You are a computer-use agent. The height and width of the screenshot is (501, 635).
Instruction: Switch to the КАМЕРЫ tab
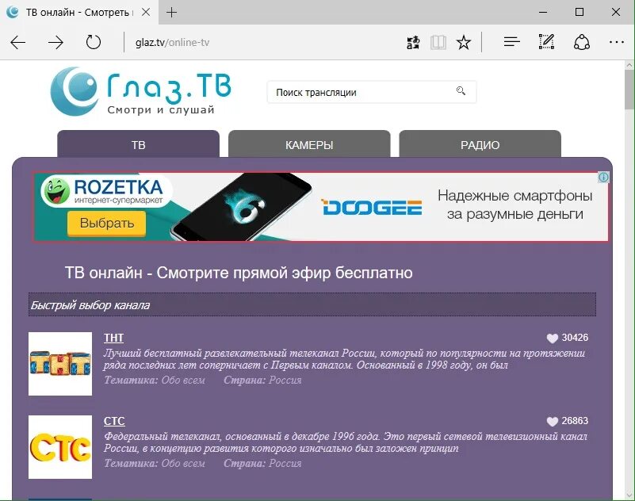(309, 143)
